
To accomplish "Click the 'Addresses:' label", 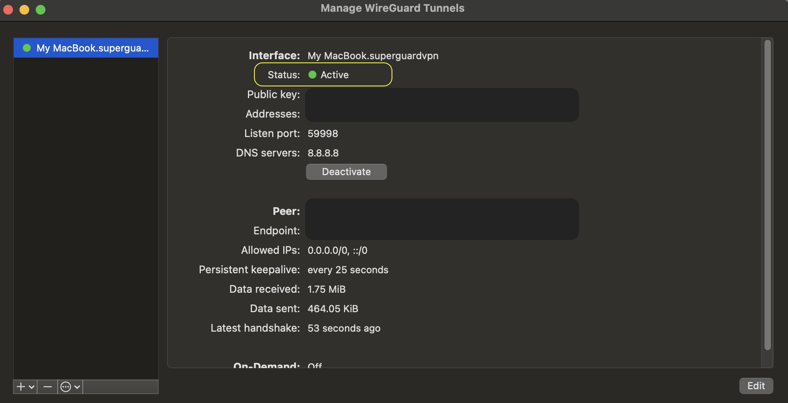I will [273, 114].
